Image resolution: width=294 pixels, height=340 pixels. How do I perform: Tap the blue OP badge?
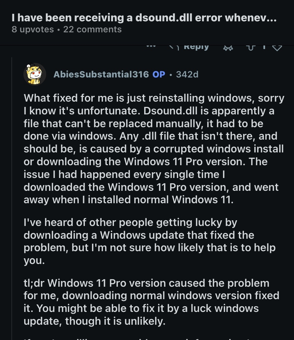point(159,74)
